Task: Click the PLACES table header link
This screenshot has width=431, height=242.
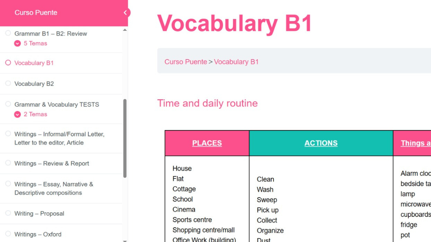Action: tap(207, 143)
